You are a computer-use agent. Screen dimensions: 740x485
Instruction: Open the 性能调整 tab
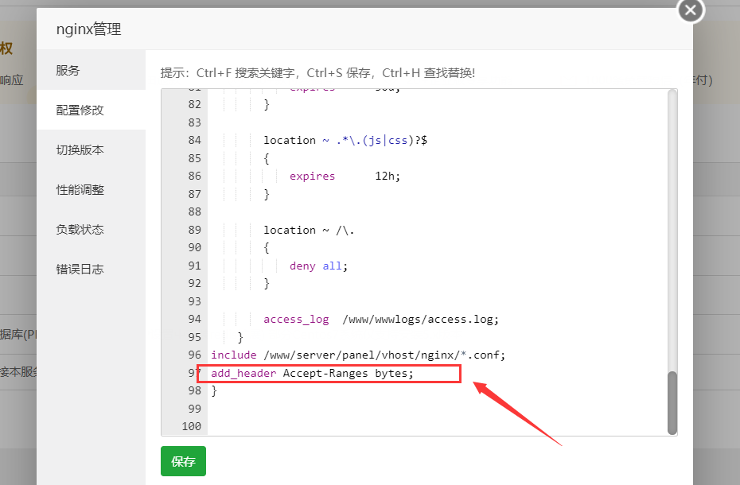(91, 190)
